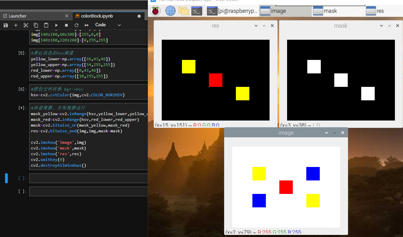Close the res window
403x237 pixels.
pos(272,26)
